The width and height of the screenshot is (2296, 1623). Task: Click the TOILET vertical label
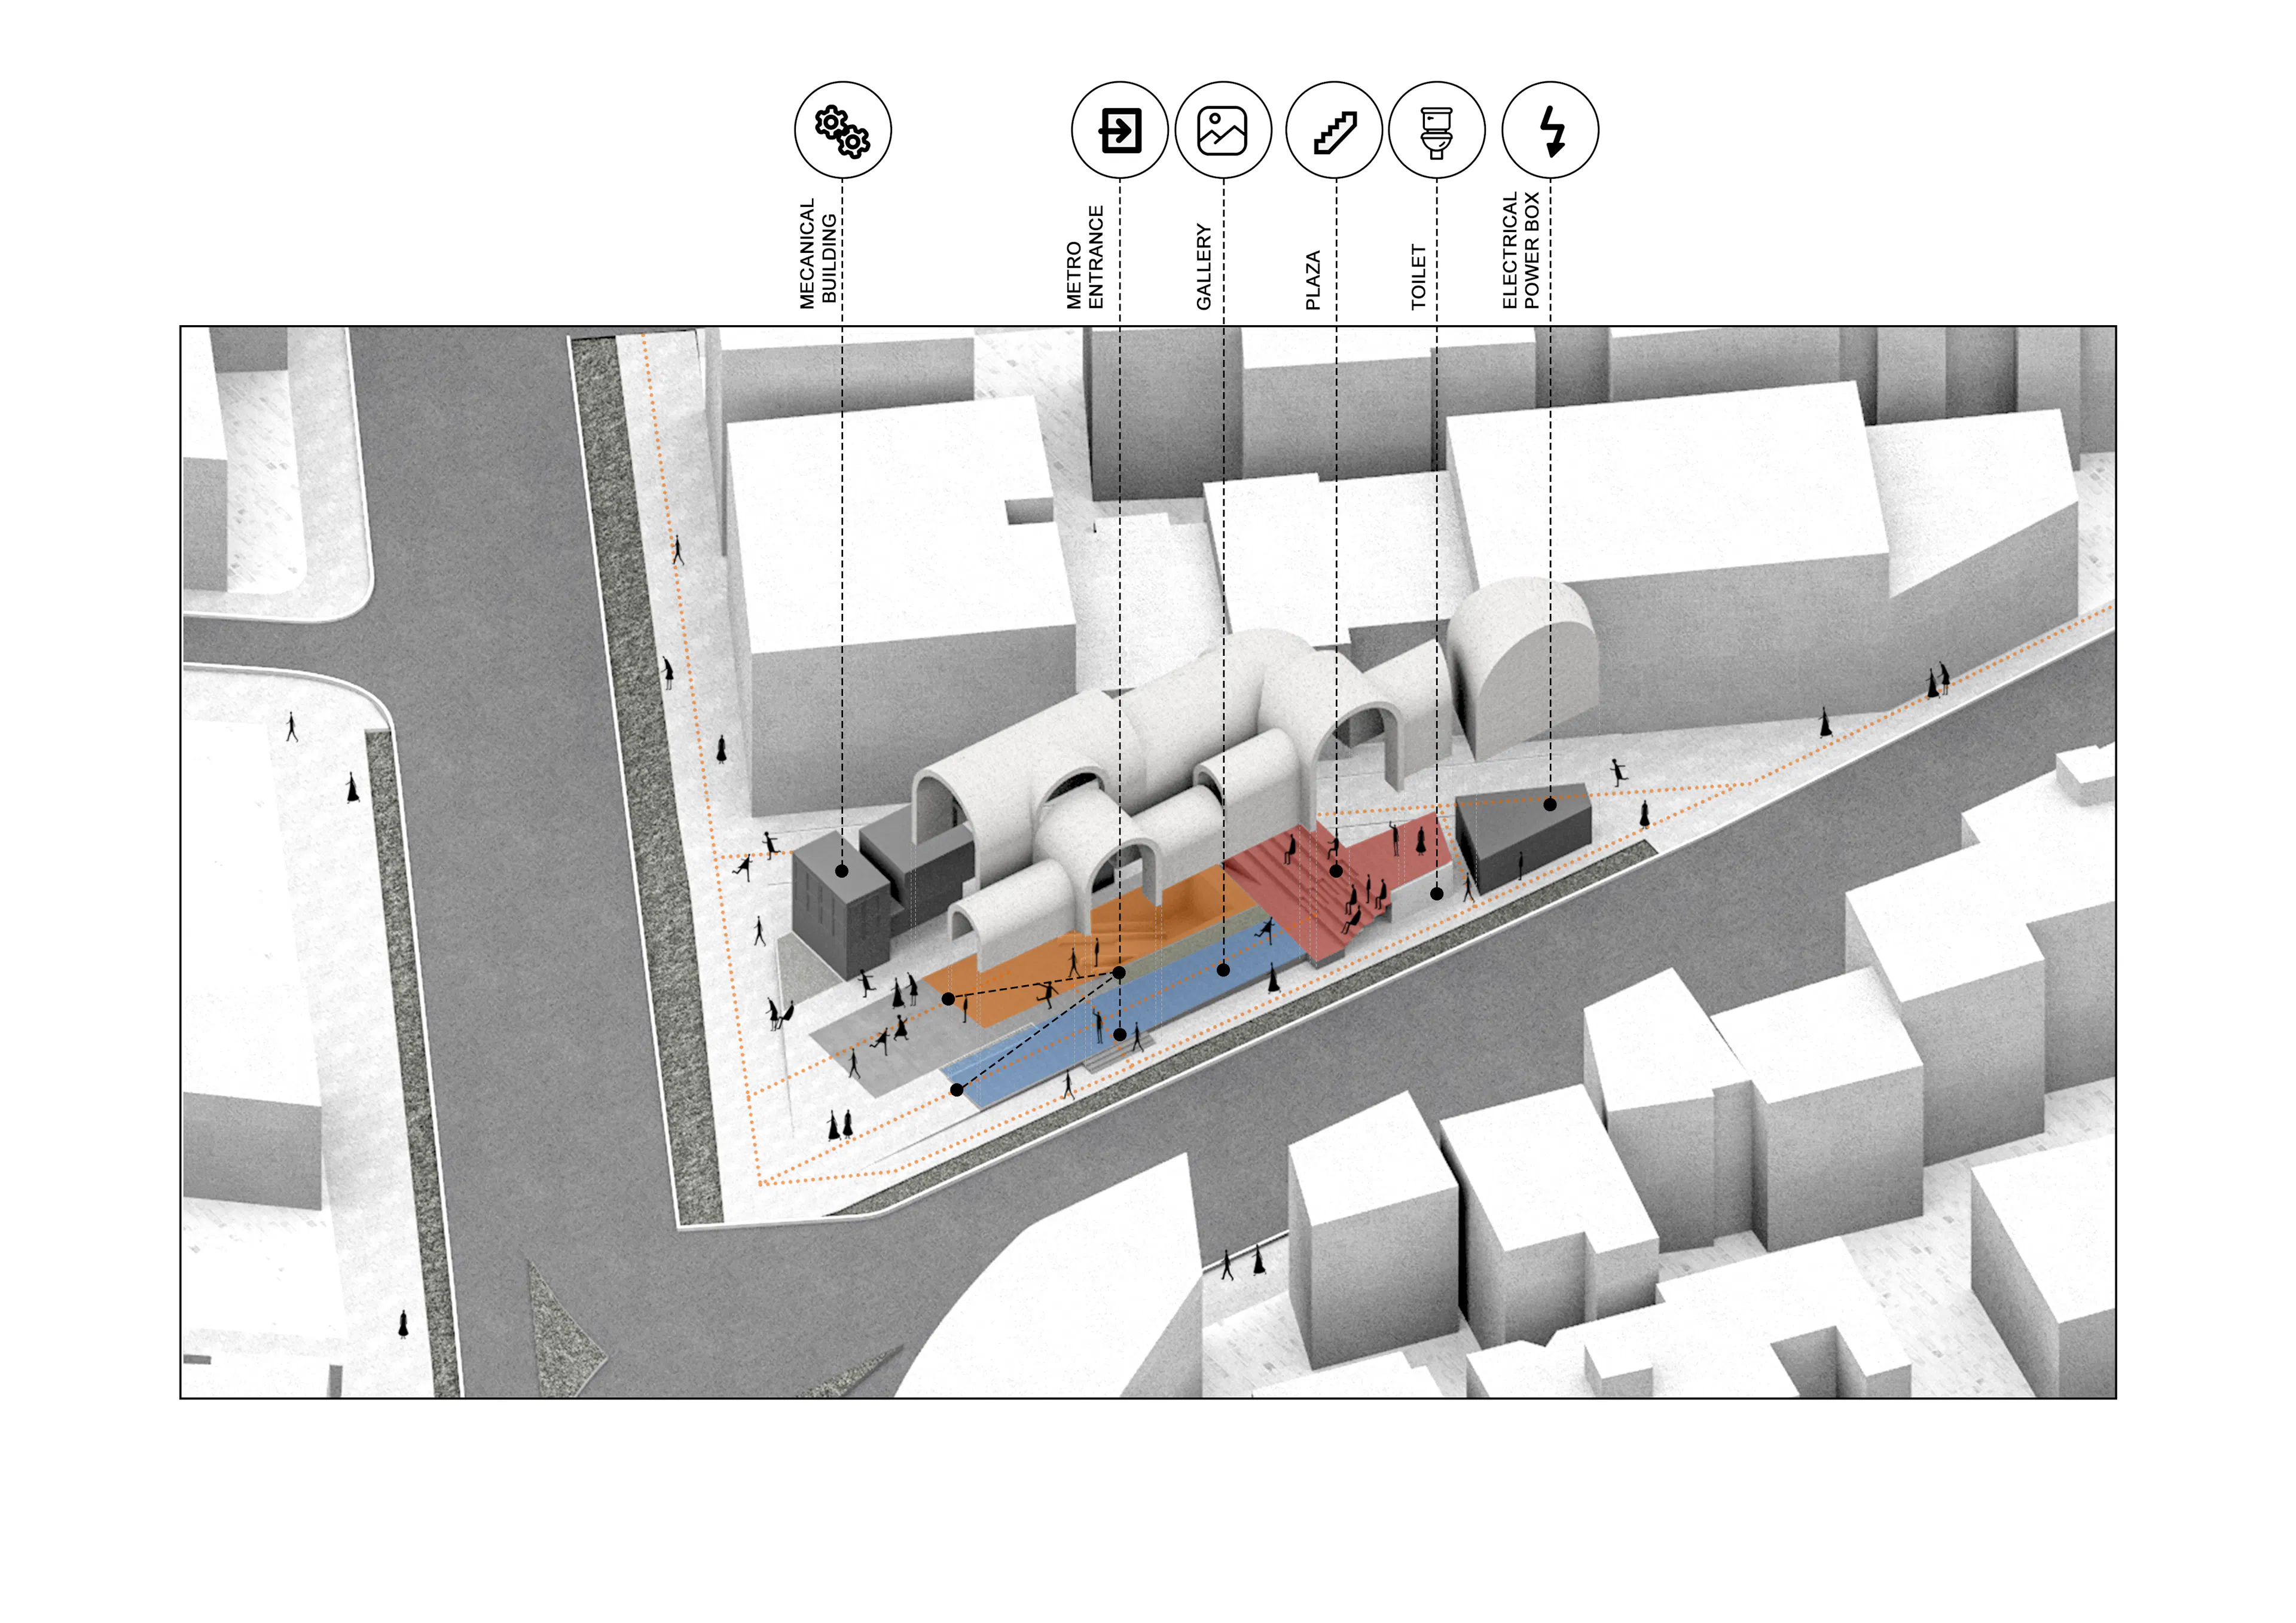point(1418,276)
